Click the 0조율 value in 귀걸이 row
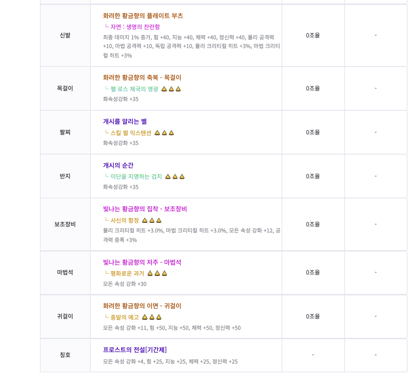This screenshot has height=381, width=419. pyautogui.click(x=313, y=316)
